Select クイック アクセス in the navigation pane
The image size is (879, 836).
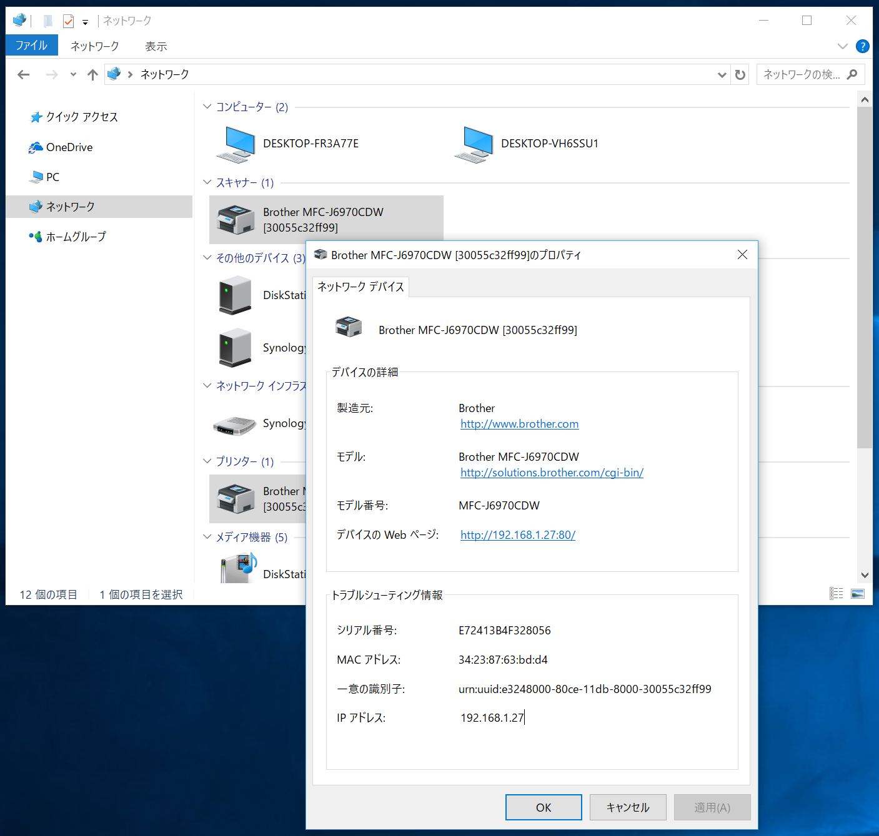82,117
